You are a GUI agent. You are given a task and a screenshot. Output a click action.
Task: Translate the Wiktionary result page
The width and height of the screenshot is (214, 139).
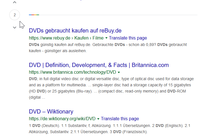120,119
